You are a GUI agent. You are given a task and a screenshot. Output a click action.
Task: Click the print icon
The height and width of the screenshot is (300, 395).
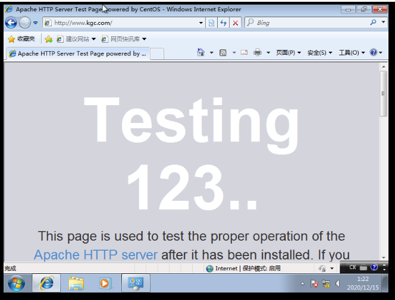(258, 52)
